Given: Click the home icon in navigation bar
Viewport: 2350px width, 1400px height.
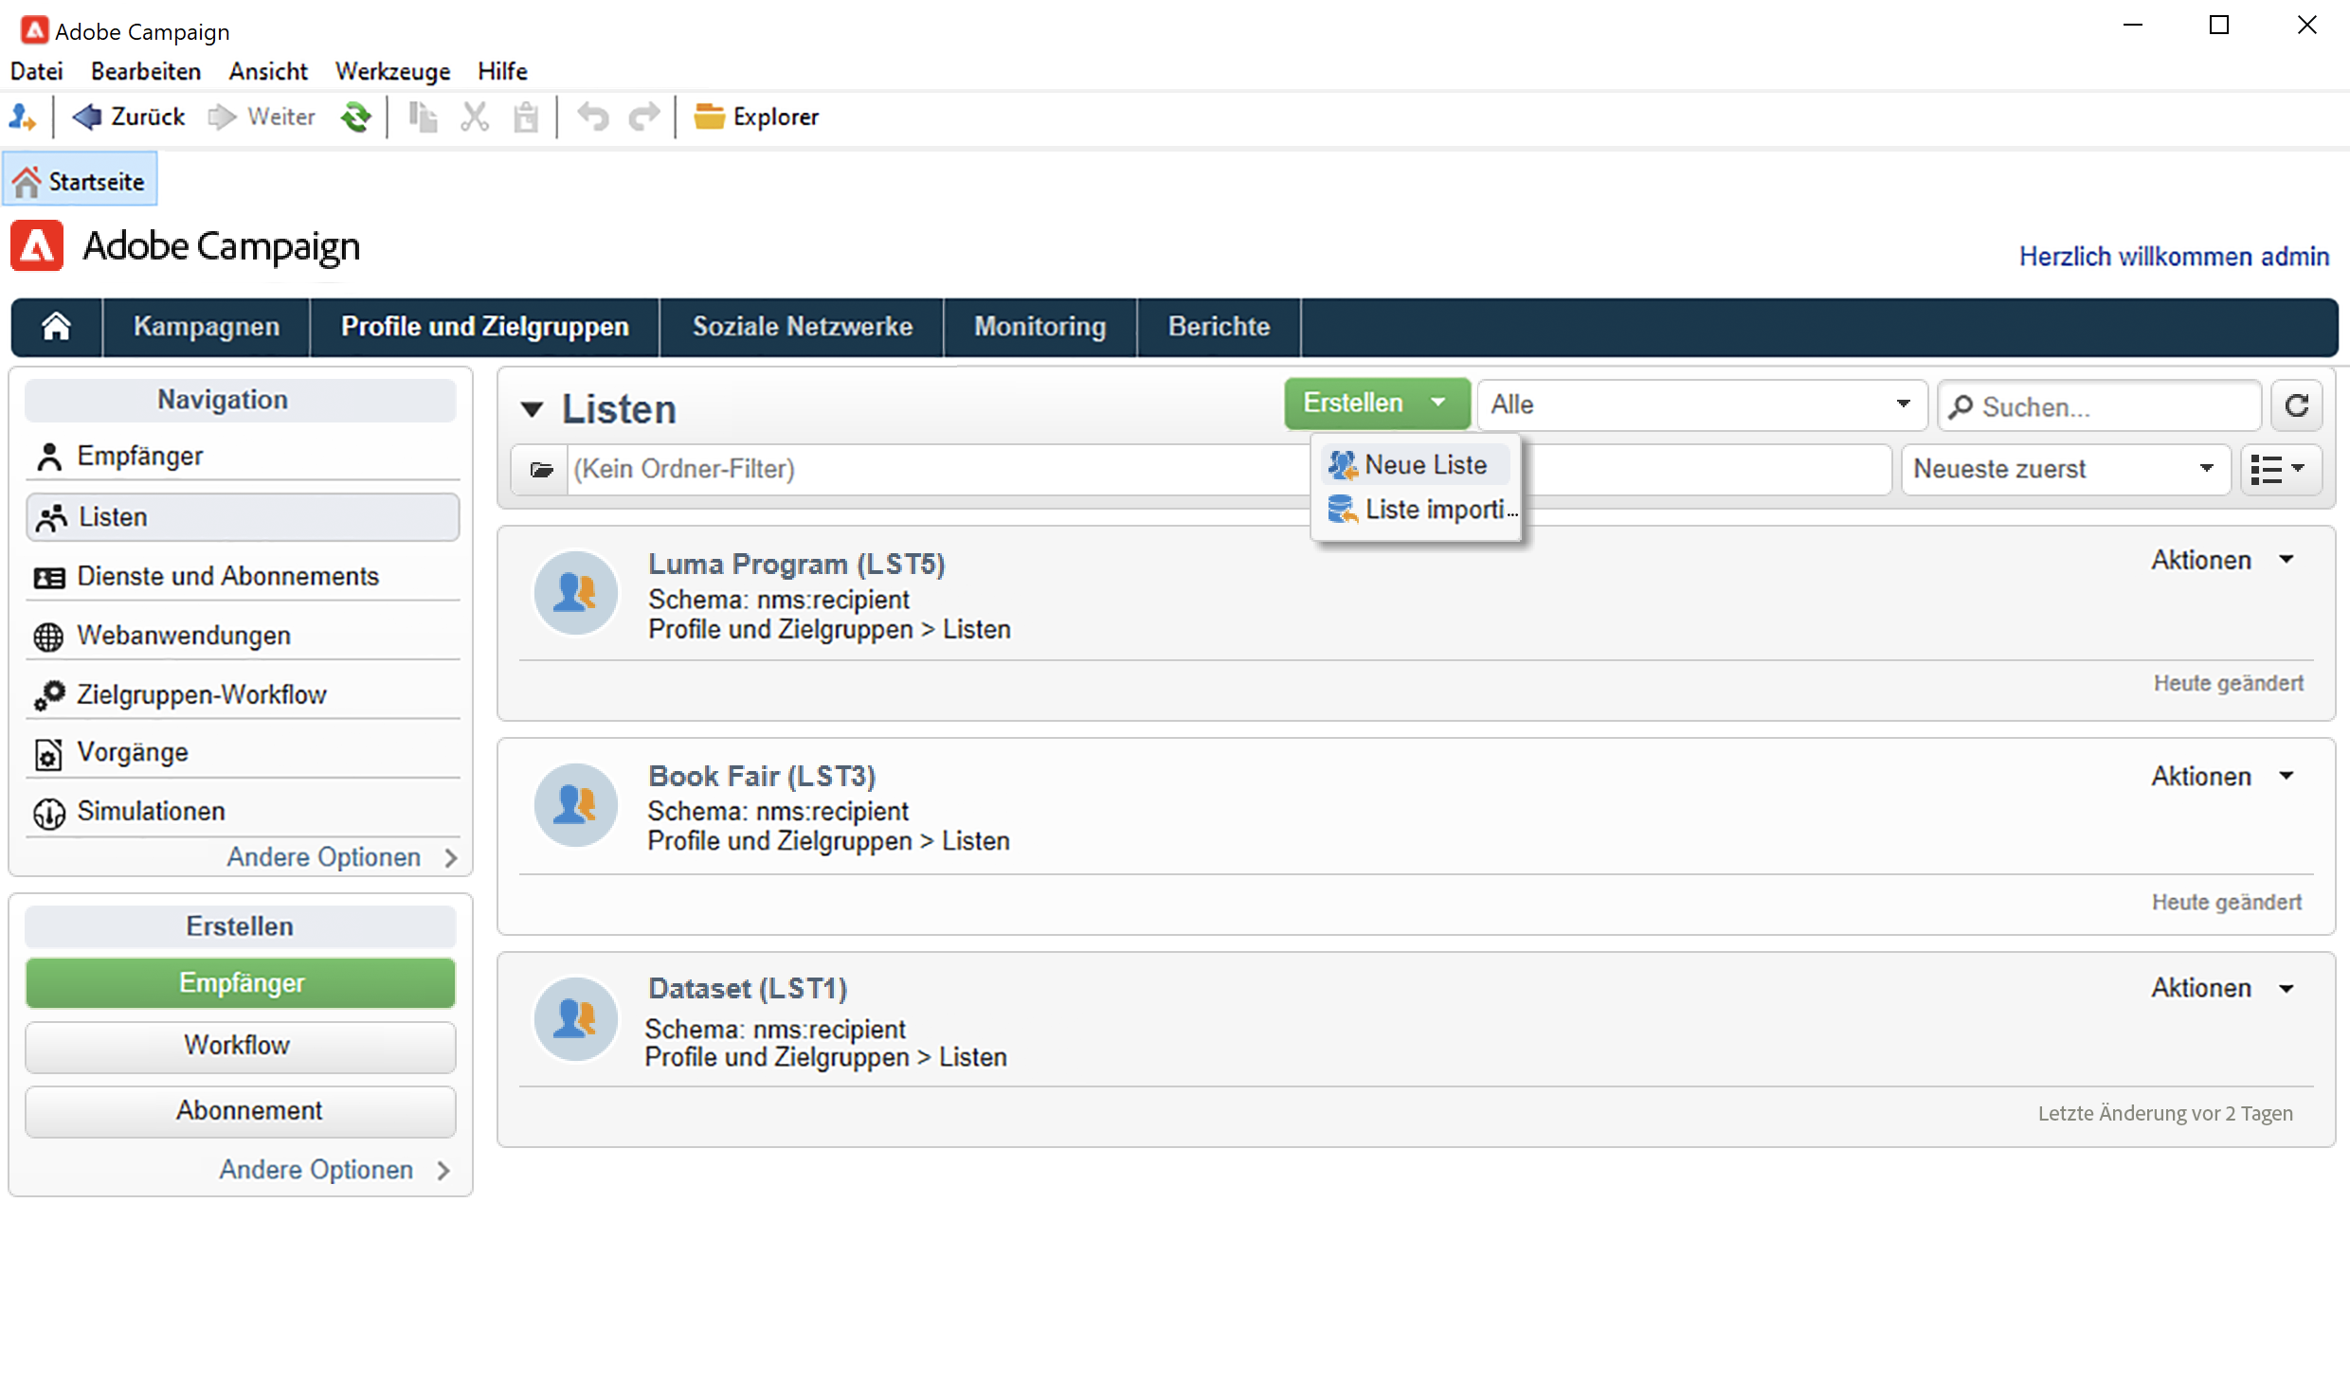Looking at the screenshot, I should (56, 327).
